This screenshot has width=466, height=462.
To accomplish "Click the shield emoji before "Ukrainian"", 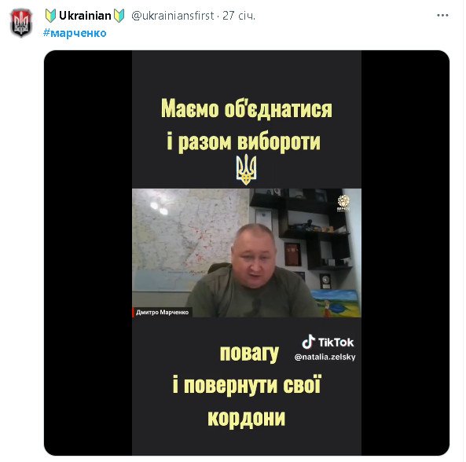I will (x=50, y=16).
